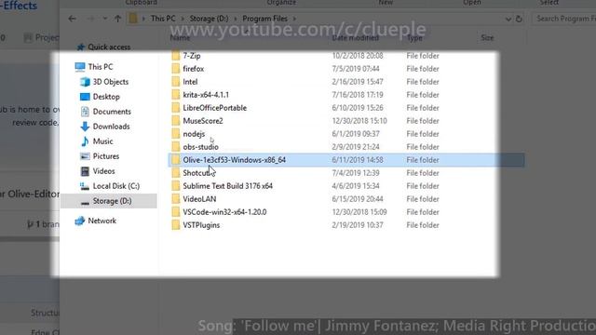Image resolution: width=596 pixels, height=335 pixels.
Task: Click This PC in address bar
Action: point(163,19)
